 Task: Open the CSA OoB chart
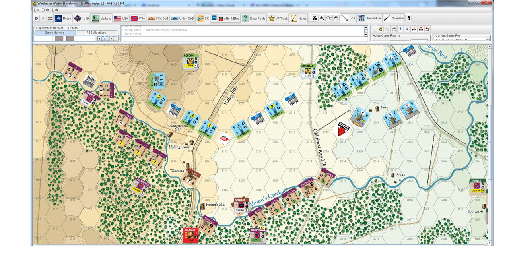pos(158,18)
